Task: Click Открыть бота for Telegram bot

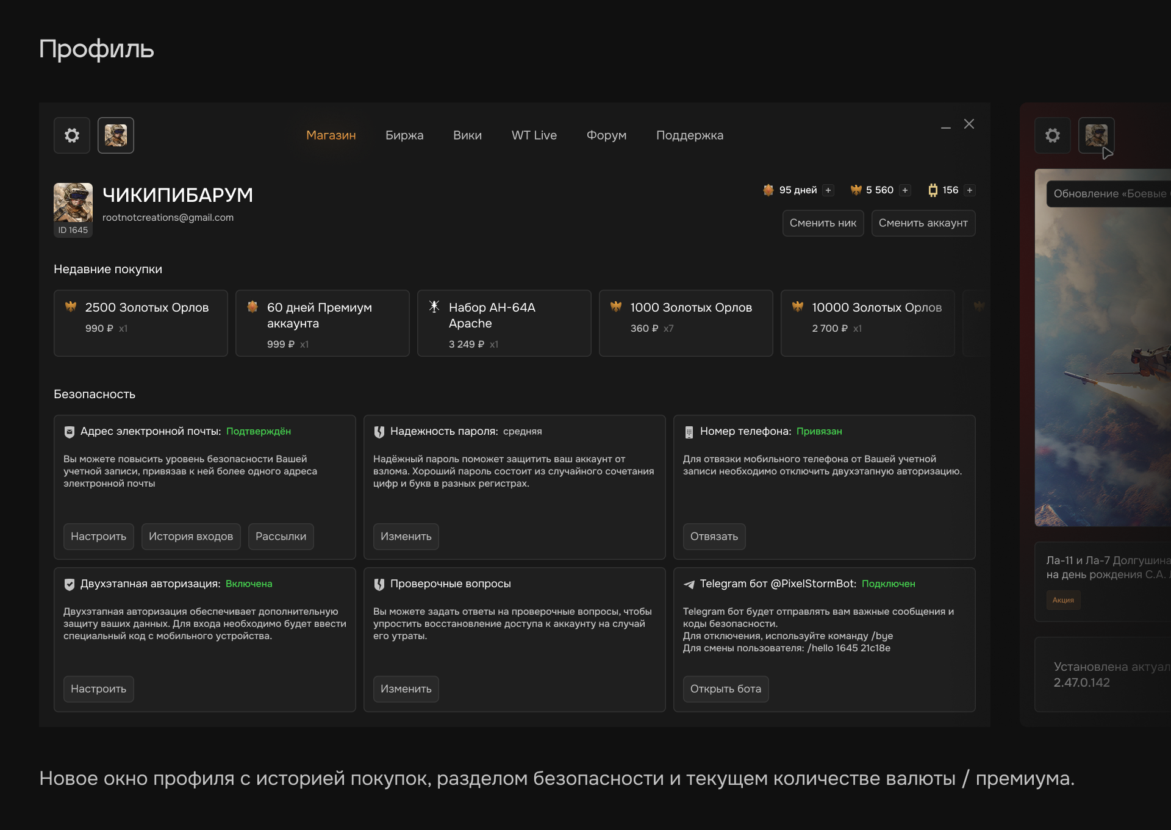Action: [x=725, y=689]
